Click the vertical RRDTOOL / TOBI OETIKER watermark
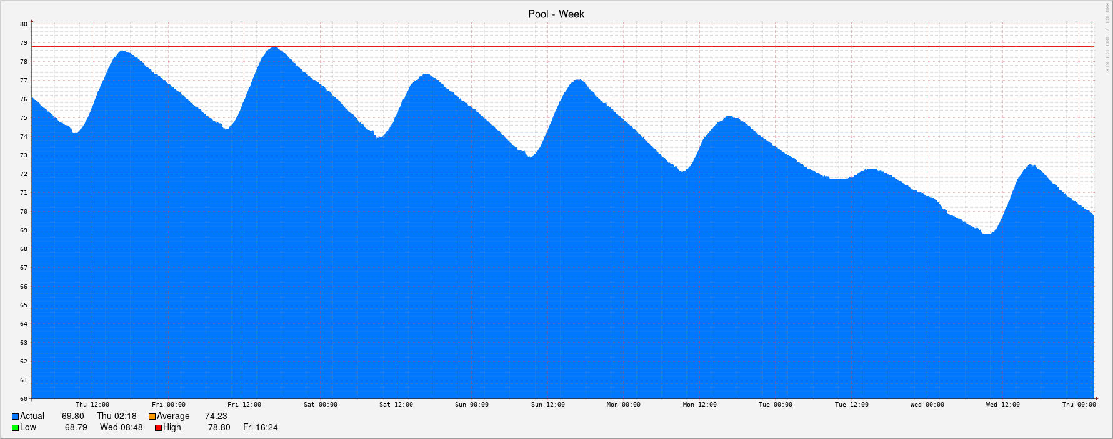The width and height of the screenshot is (1113, 439). tap(1106, 37)
